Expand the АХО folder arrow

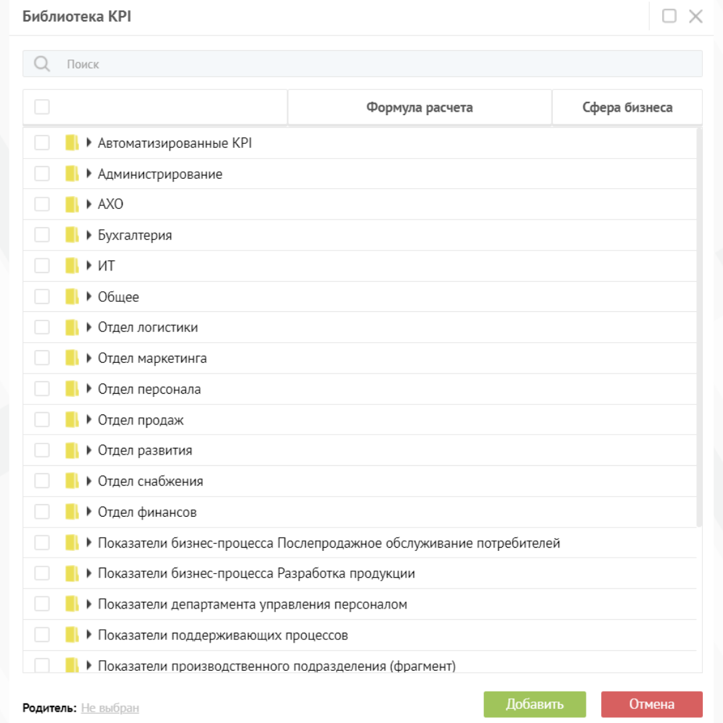(x=89, y=204)
